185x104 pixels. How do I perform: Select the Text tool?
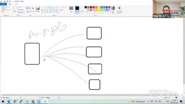33,8
